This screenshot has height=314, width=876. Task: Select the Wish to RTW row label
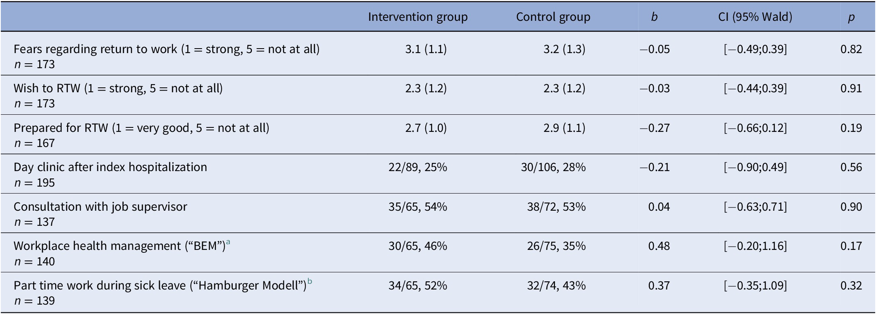click(118, 88)
